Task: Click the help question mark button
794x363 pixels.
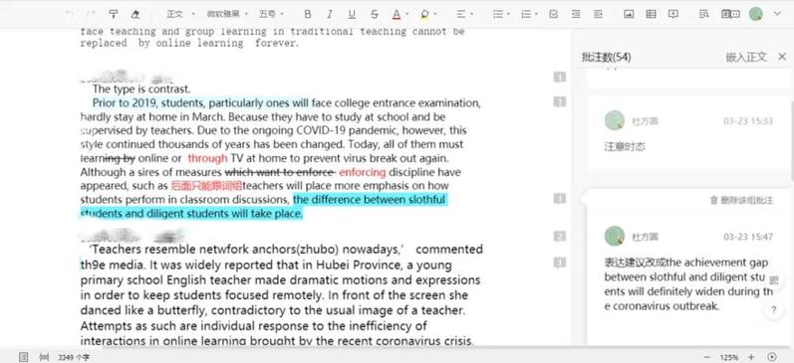Action: (774, 310)
